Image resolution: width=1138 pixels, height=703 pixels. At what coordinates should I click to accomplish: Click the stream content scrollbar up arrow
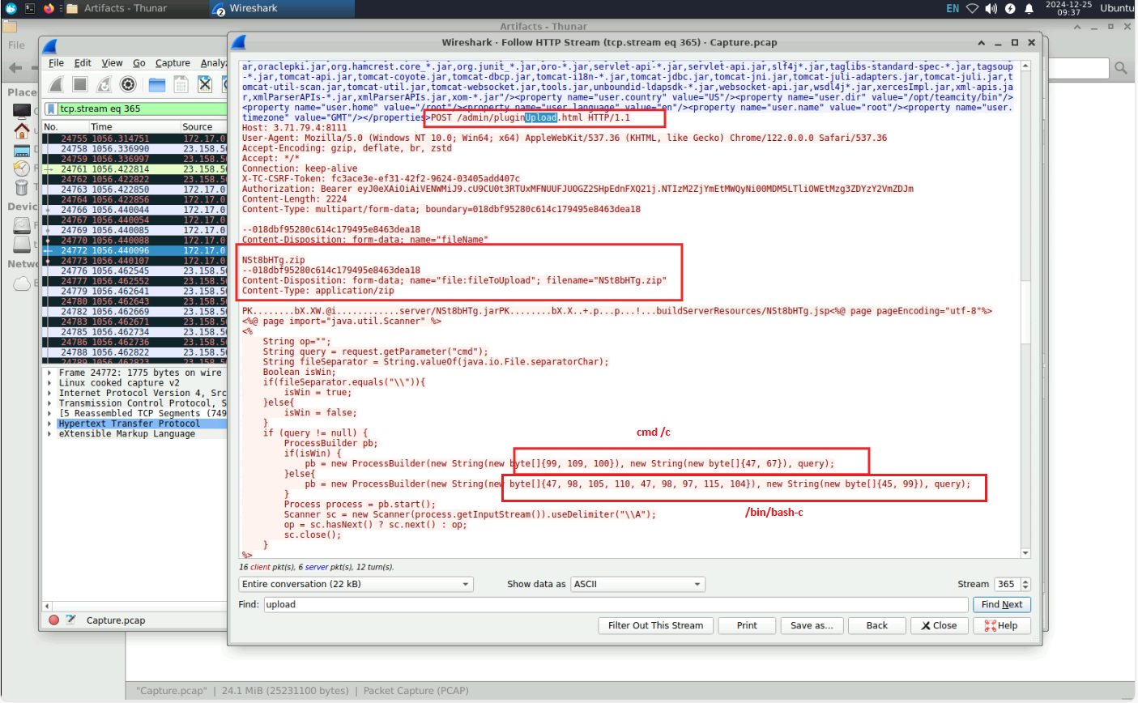(1026, 66)
